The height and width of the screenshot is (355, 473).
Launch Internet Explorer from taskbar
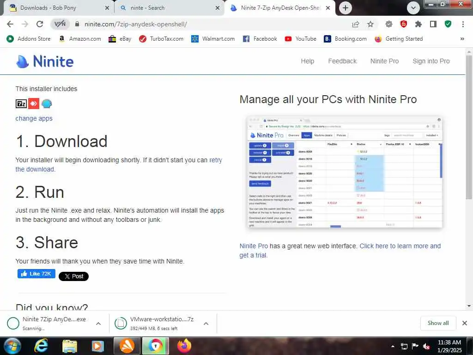pos(41,346)
